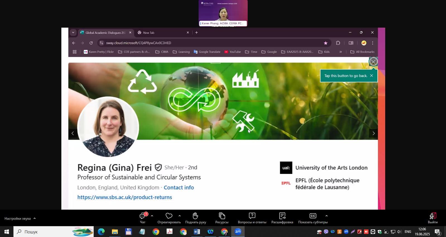The image size is (446, 237).
Task: Expand the chat options arrow
Action: click(152, 216)
